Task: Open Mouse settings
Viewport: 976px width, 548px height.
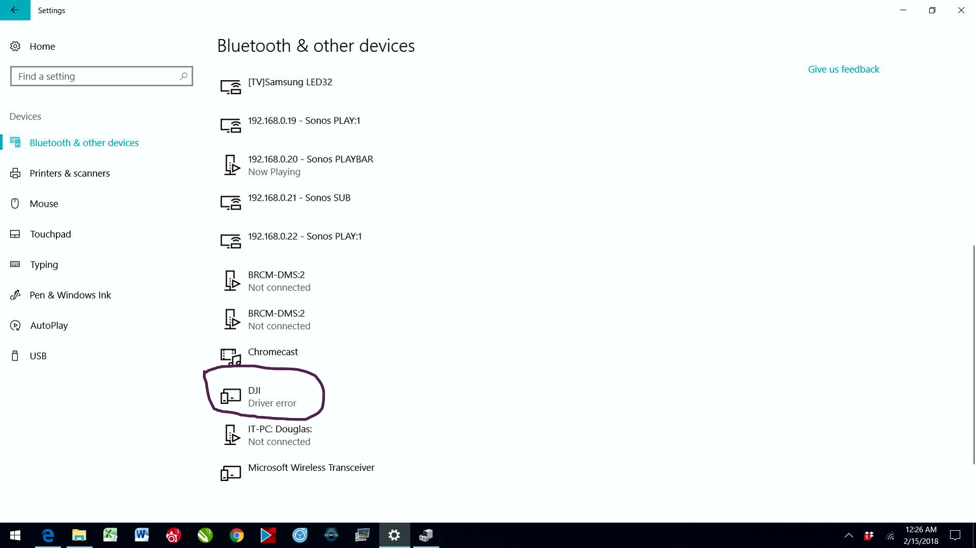Action: coord(44,204)
